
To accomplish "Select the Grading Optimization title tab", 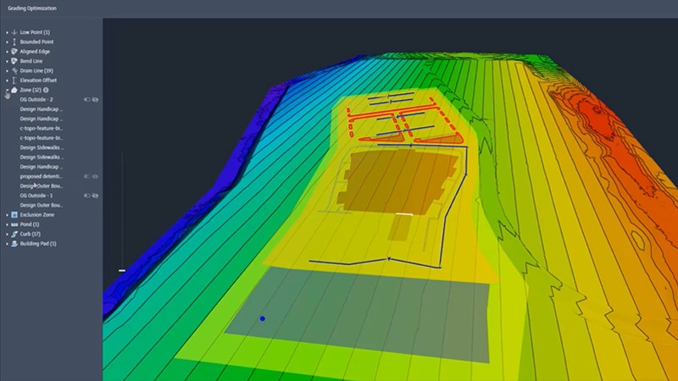I will click(x=33, y=8).
